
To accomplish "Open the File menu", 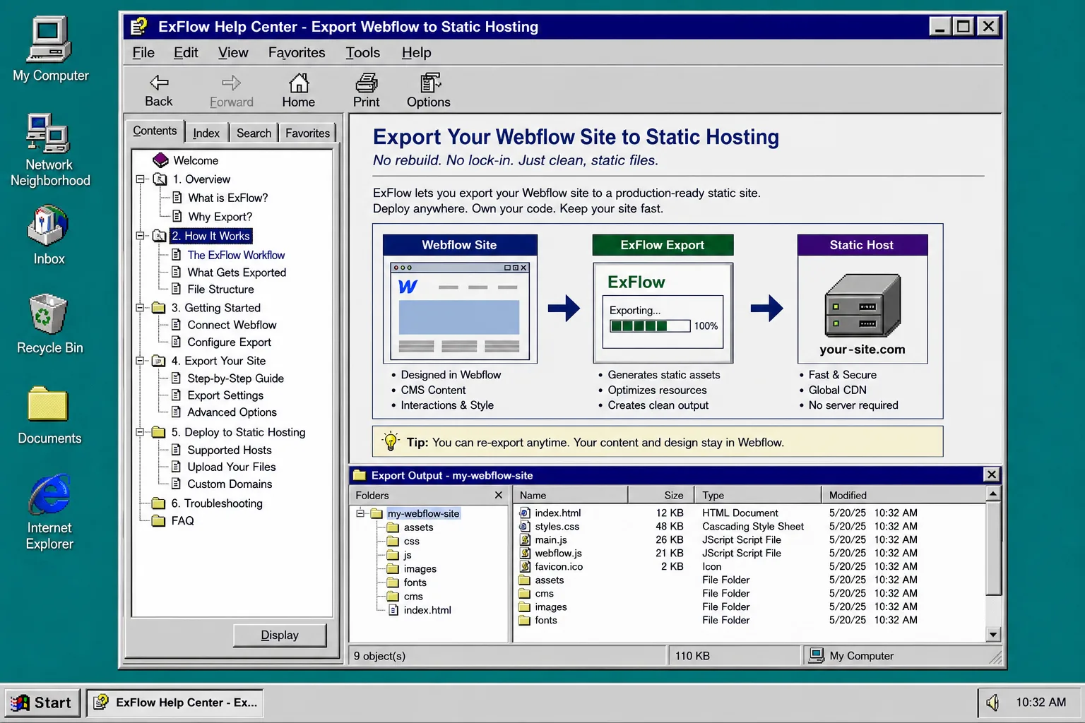I will [143, 52].
